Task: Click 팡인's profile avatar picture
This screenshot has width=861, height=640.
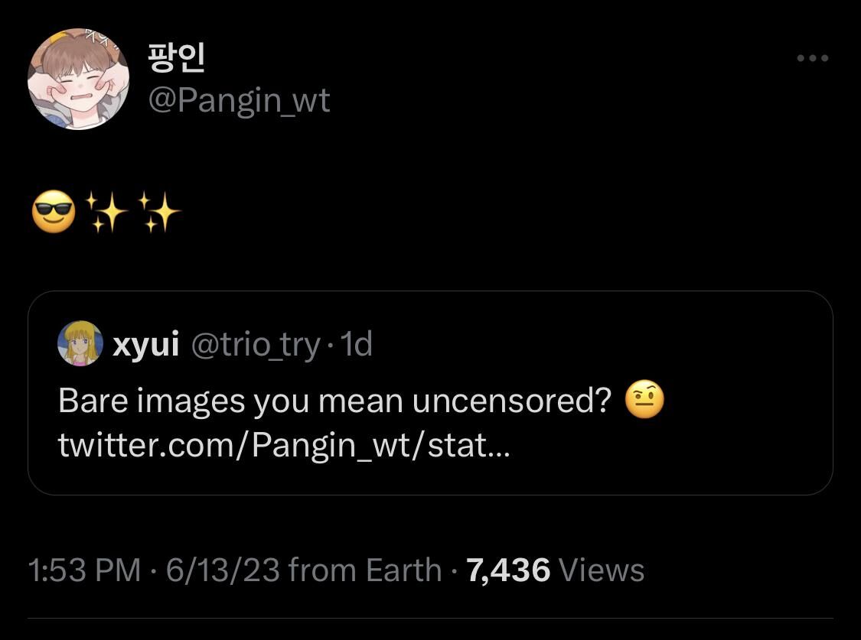Action: [x=78, y=79]
